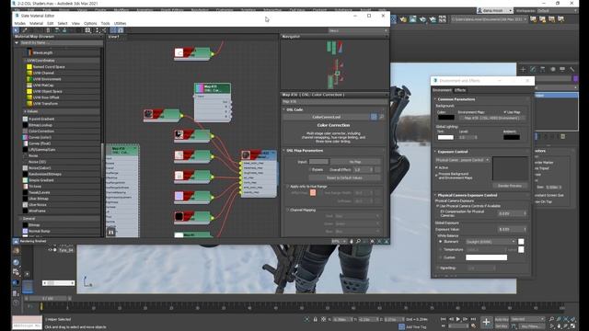Open the exposure control type dropdown
The width and height of the screenshot is (589, 331).
[x=462, y=160]
